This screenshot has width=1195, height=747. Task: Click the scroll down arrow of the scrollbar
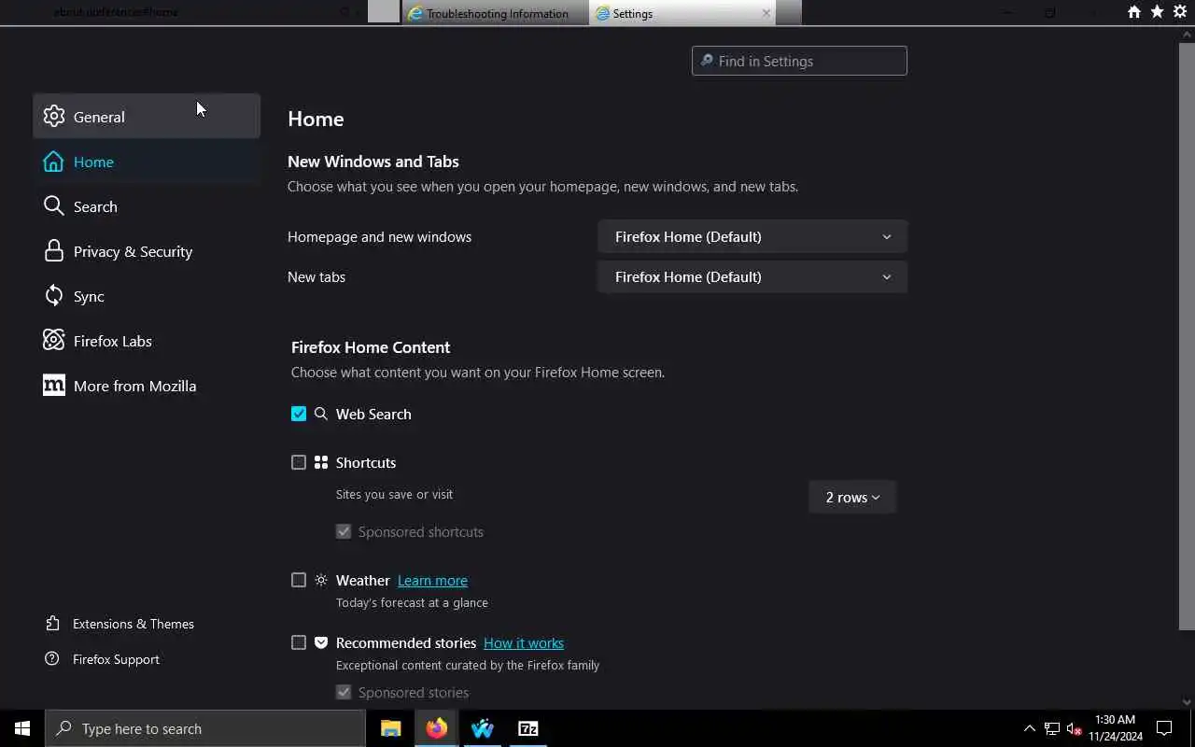tap(1187, 702)
